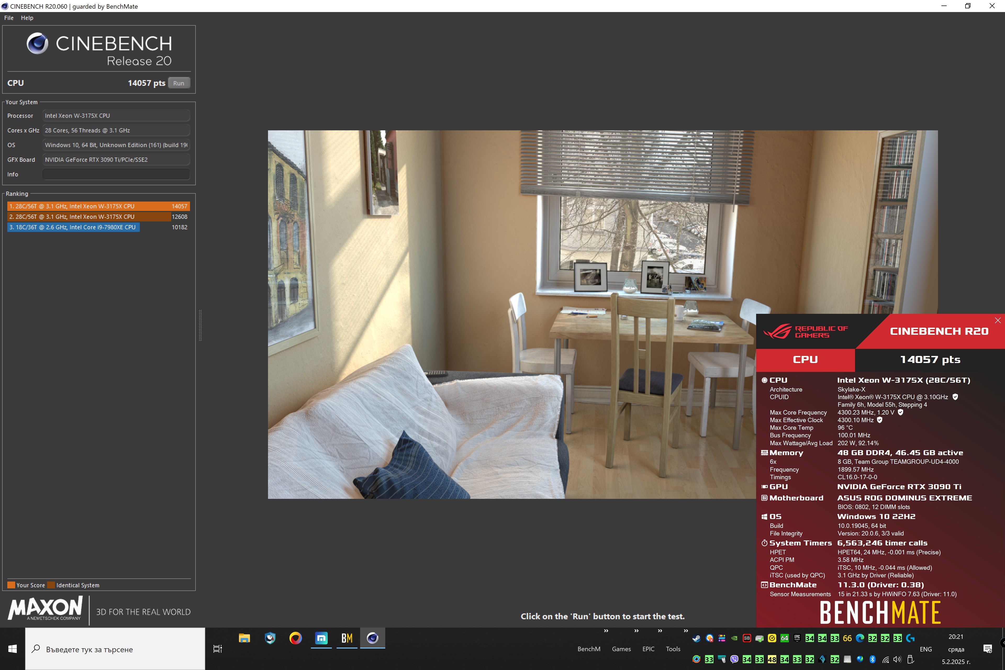Open the volume speaker tray icon
1005x670 pixels.
(897, 659)
